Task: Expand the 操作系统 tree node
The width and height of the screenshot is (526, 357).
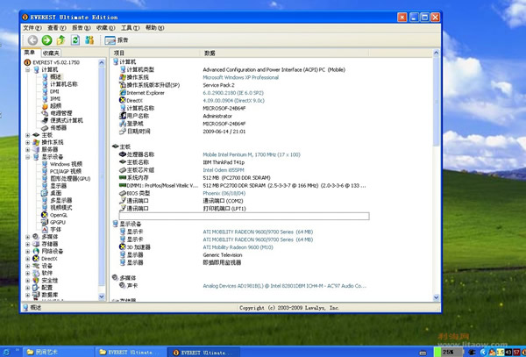Action: pyautogui.click(x=28, y=142)
